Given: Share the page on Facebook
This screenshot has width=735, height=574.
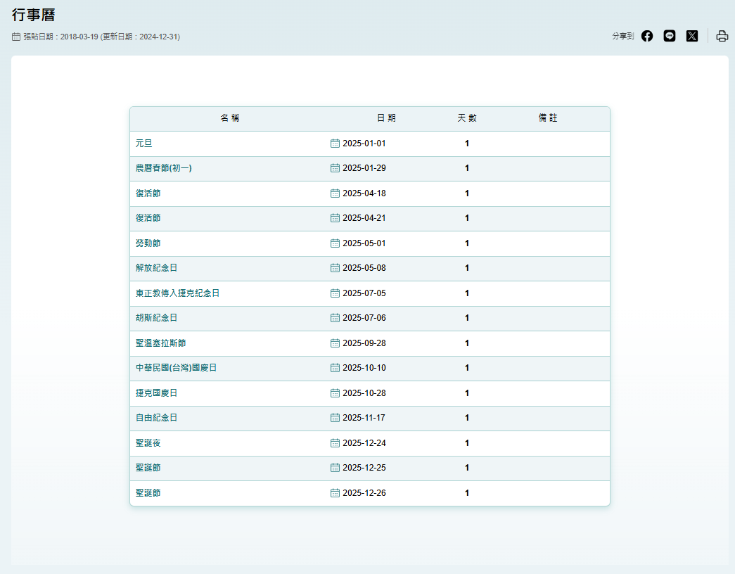Looking at the screenshot, I should [647, 36].
